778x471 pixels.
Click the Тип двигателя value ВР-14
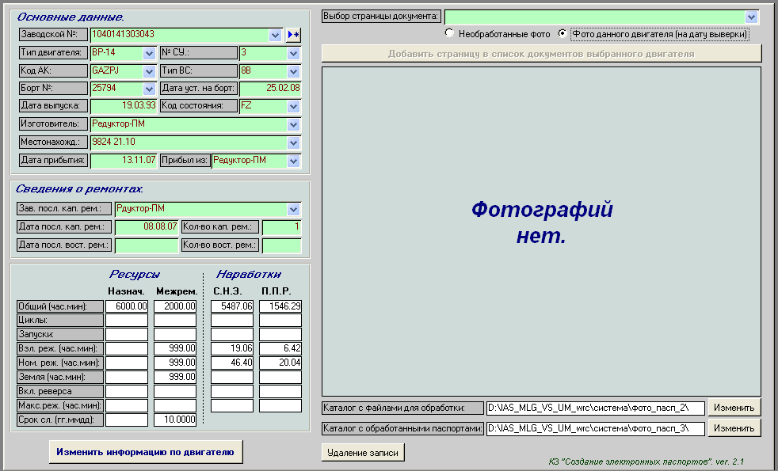(x=104, y=52)
